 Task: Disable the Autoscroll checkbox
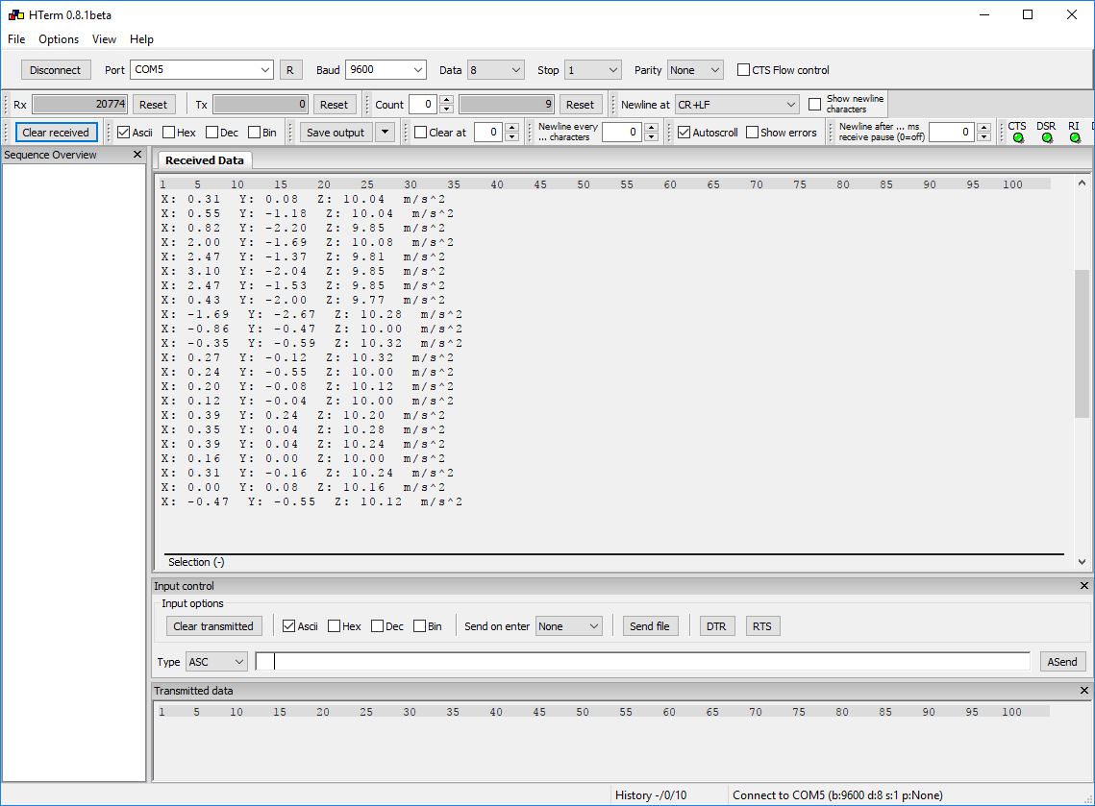click(x=684, y=133)
